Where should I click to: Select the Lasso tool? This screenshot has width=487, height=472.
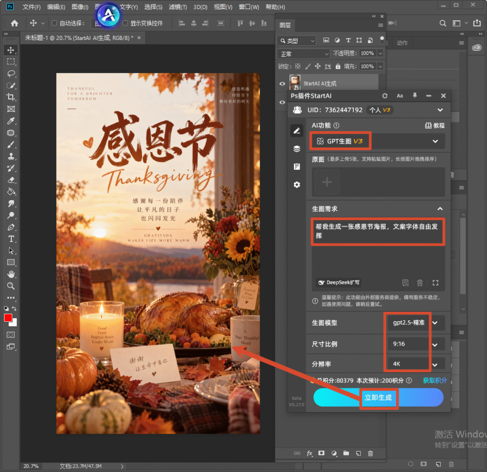11,74
